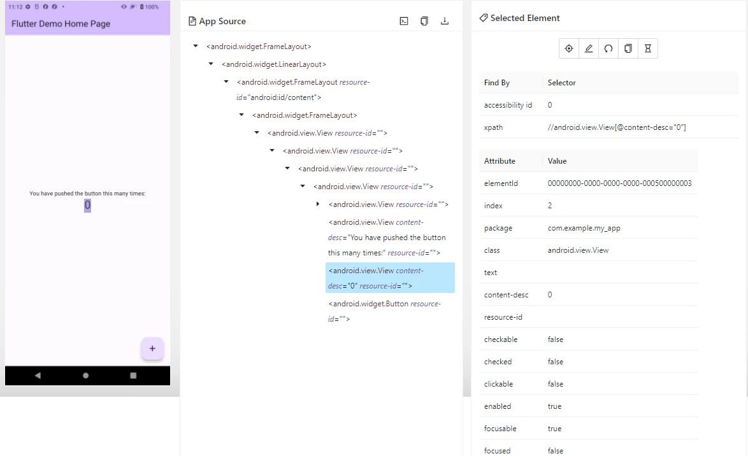This screenshot has width=748, height=456.
Task: Collapse the FrameLayout nested under android:id/content
Action: (241, 115)
